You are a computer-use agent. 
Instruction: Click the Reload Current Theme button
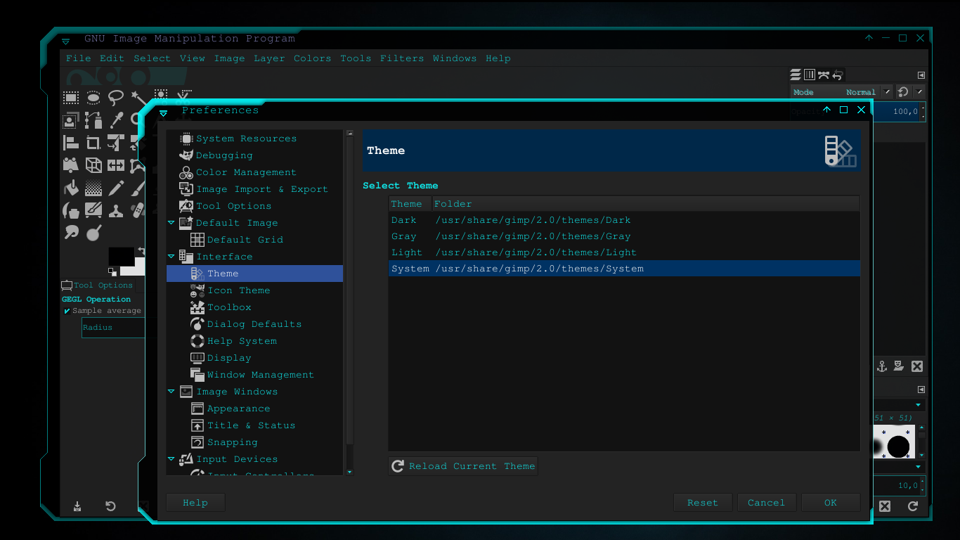click(463, 466)
